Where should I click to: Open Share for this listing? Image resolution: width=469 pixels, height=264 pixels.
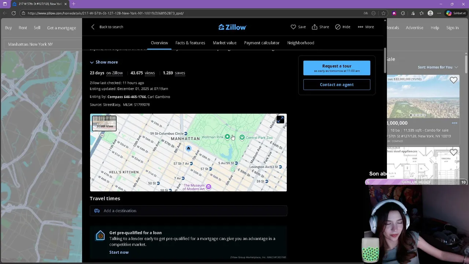pos(320,27)
